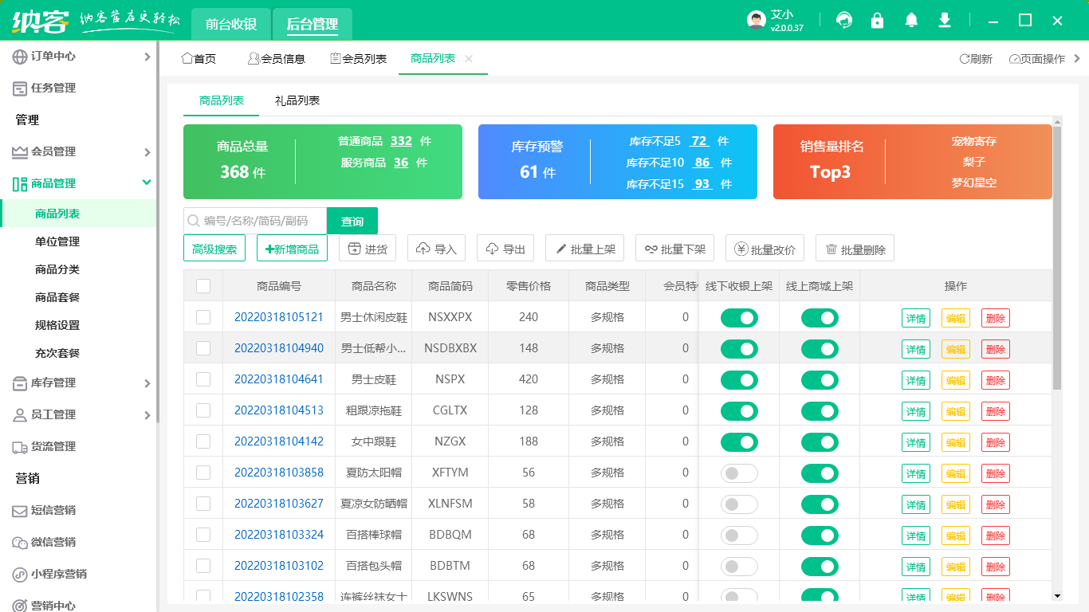Click the 首页 home icon
Screen dimensions: 1089x612
tap(187, 58)
